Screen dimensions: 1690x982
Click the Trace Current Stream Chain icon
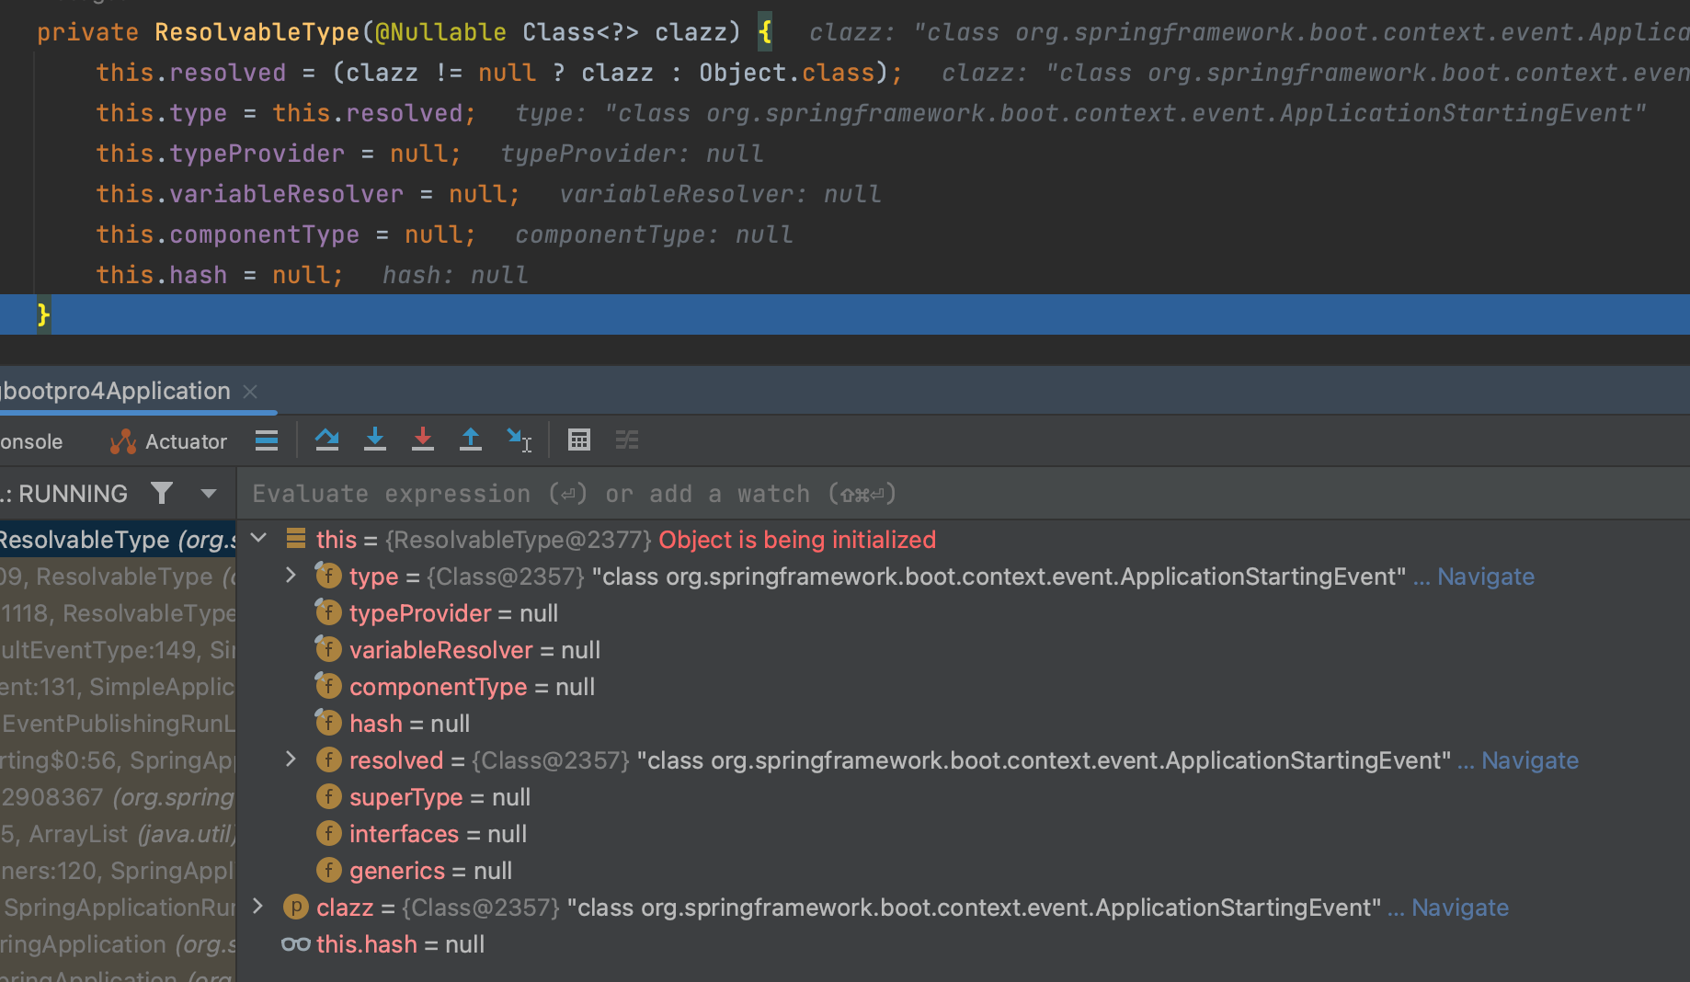[x=627, y=440]
